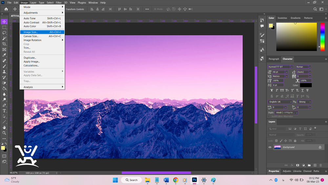Open Chrome from the Windows taskbar
The image size is (328, 185).
pos(175,180)
